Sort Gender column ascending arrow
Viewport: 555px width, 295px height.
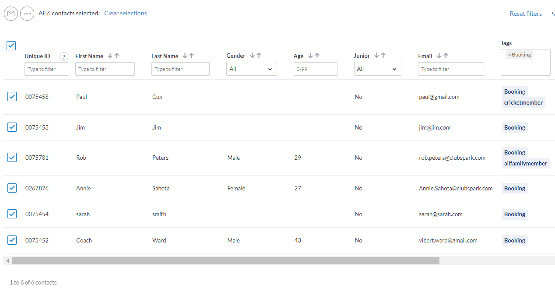[x=259, y=56]
